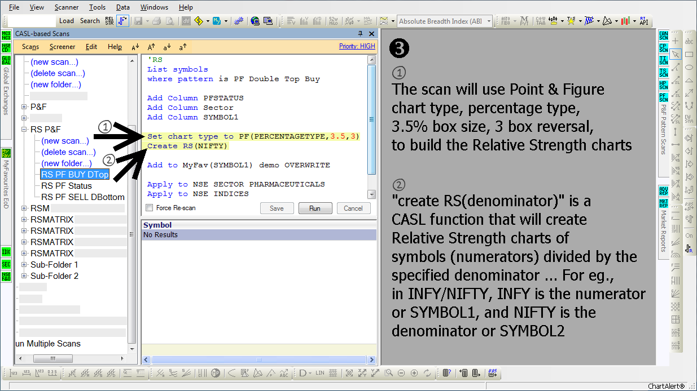Open the File menu

(x=14, y=7)
